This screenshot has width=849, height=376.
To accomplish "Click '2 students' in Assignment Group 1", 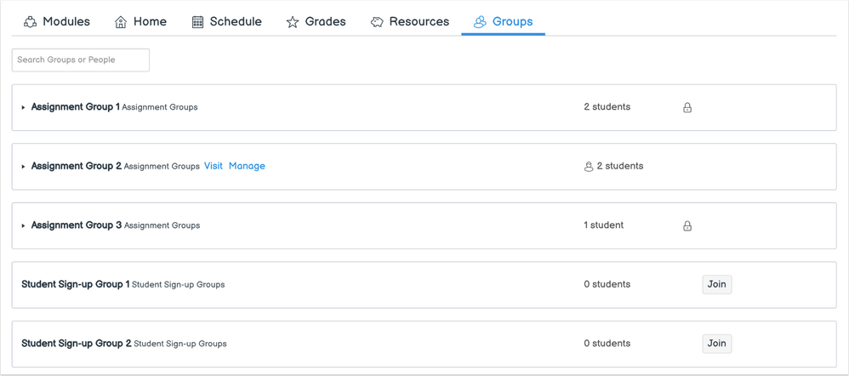I will 607,106.
